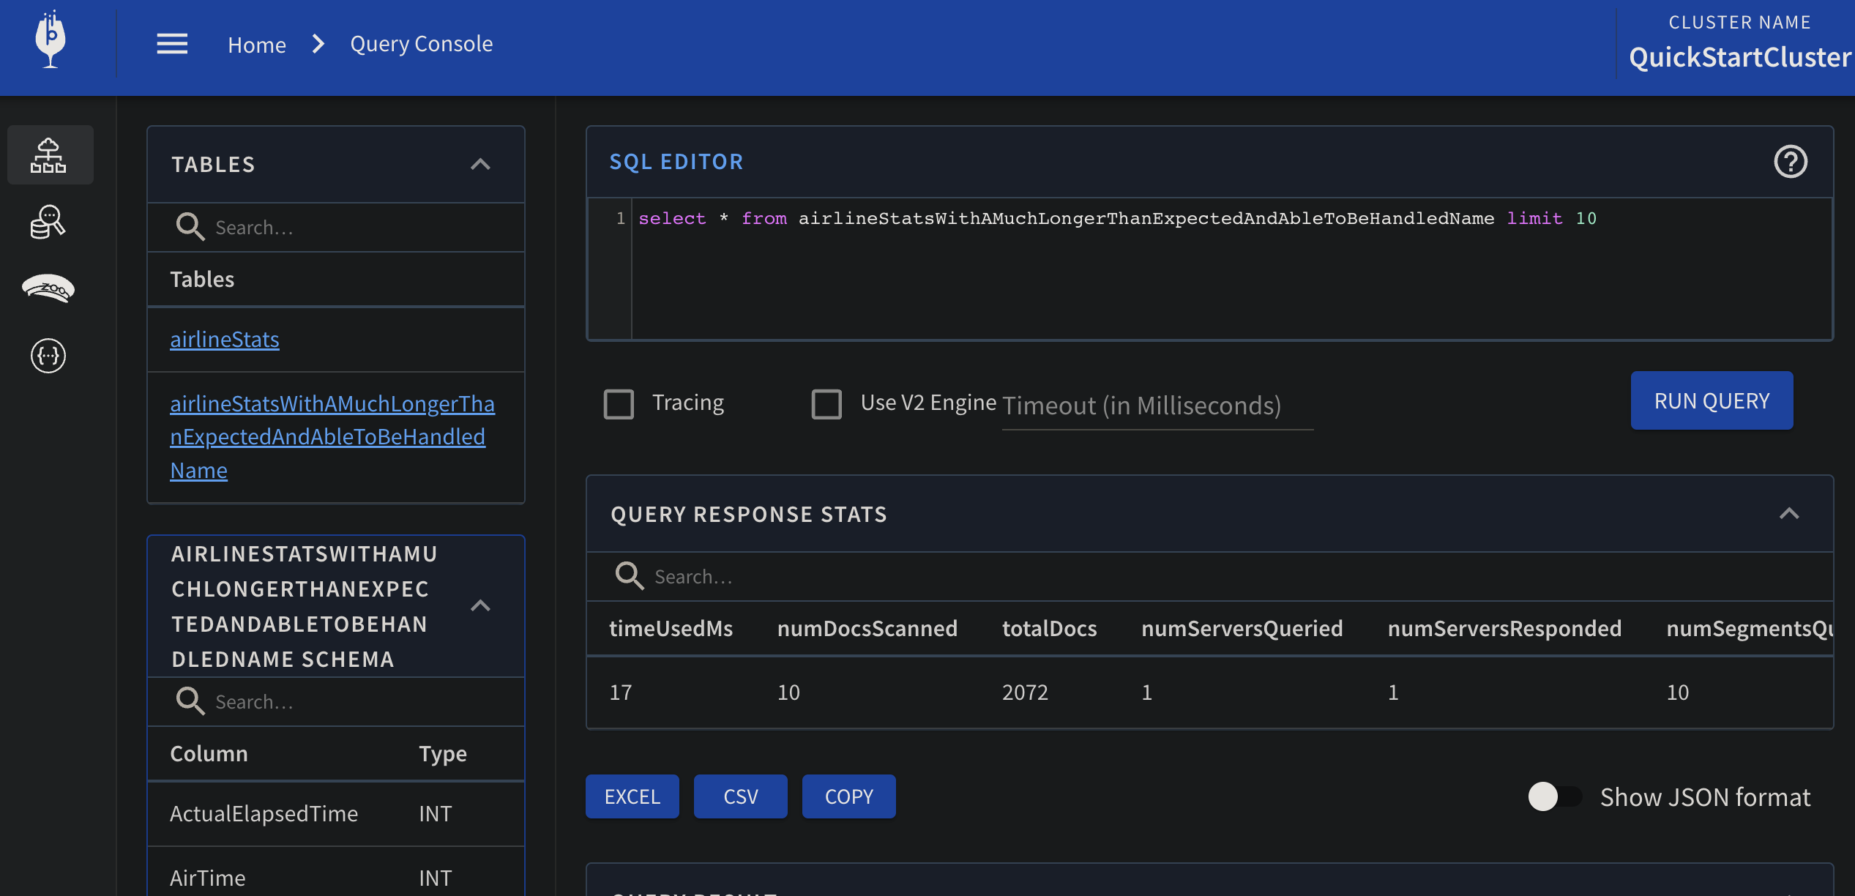Click the Timeout in Milliseconds field
This screenshot has height=896, width=1855.
coord(1155,406)
